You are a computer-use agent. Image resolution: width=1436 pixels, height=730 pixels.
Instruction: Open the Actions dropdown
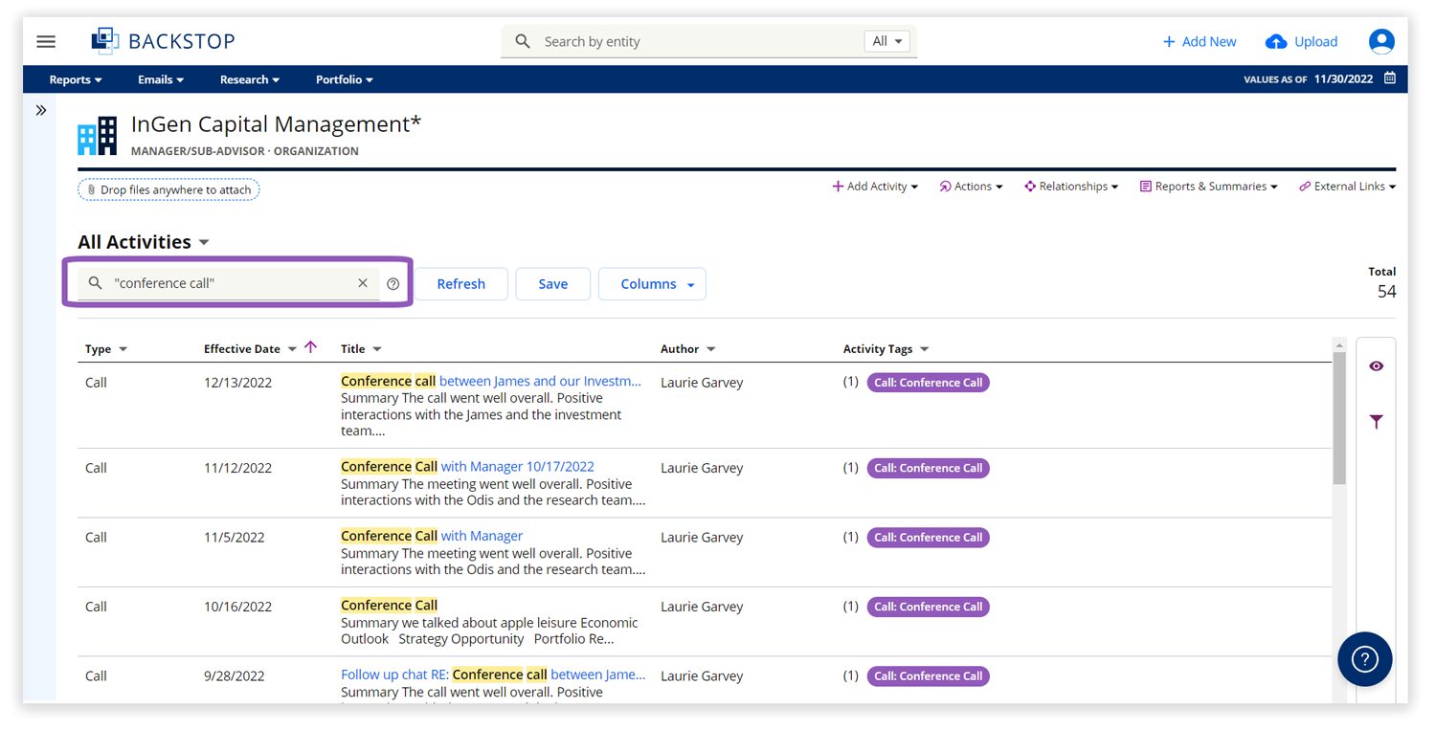(971, 187)
